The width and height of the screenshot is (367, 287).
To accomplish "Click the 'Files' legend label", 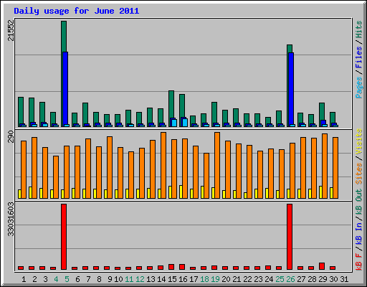I will (359, 57).
